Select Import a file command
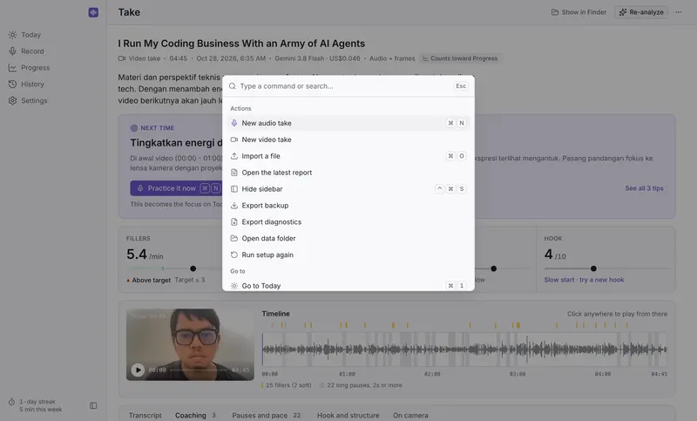697x421 pixels. [x=348, y=156]
